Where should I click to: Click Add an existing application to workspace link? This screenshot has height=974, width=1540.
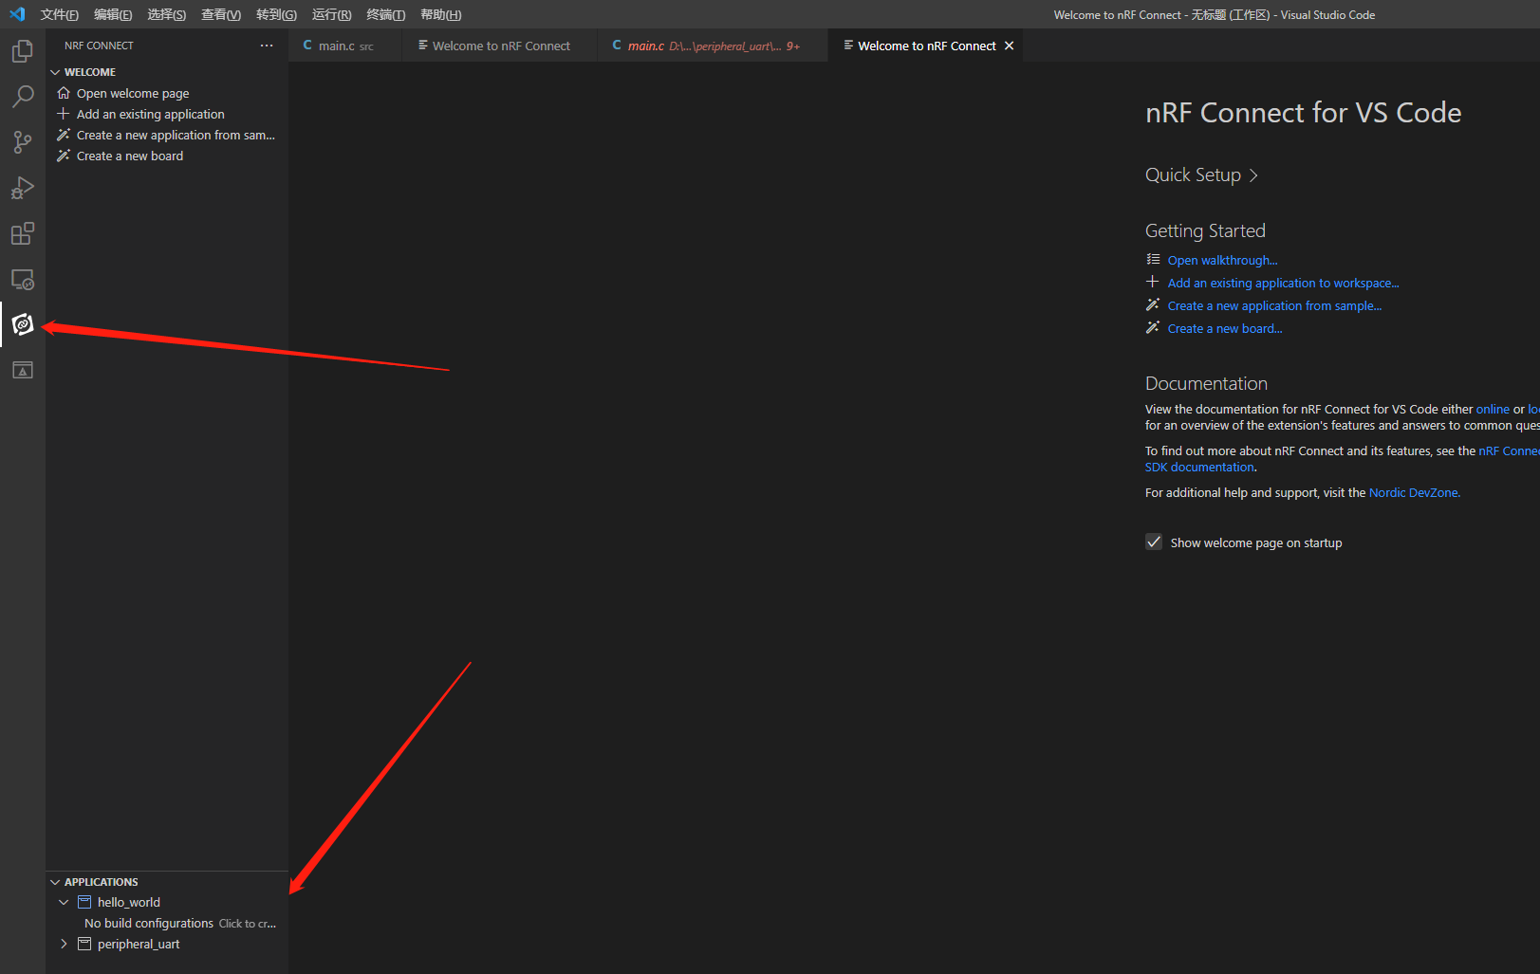[x=1283, y=283]
